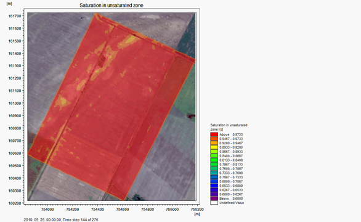Click the 755200 label on the horizontal axis

click(x=197, y=209)
